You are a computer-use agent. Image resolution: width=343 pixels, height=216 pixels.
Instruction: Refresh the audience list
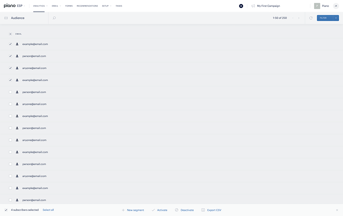[x=311, y=18]
